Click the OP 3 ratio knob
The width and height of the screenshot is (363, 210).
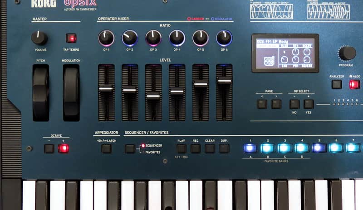pos(153,38)
